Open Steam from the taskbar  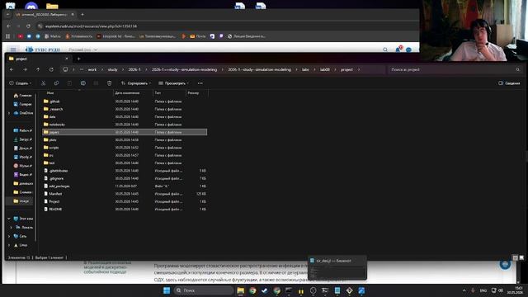click(x=265, y=290)
